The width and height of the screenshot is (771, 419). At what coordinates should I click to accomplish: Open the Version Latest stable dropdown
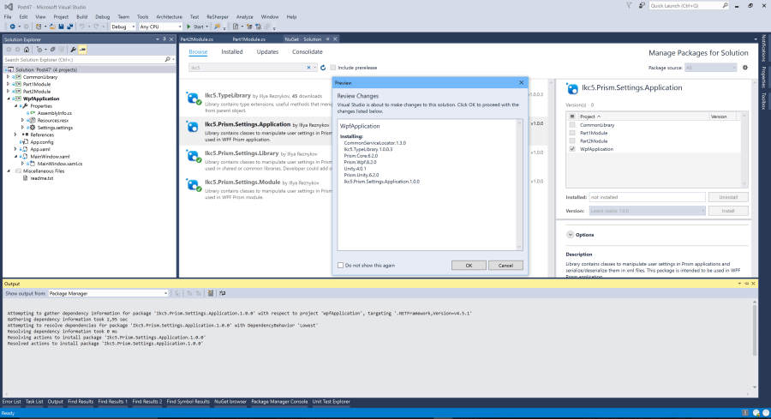pyautogui.click(x=647, y=211)
